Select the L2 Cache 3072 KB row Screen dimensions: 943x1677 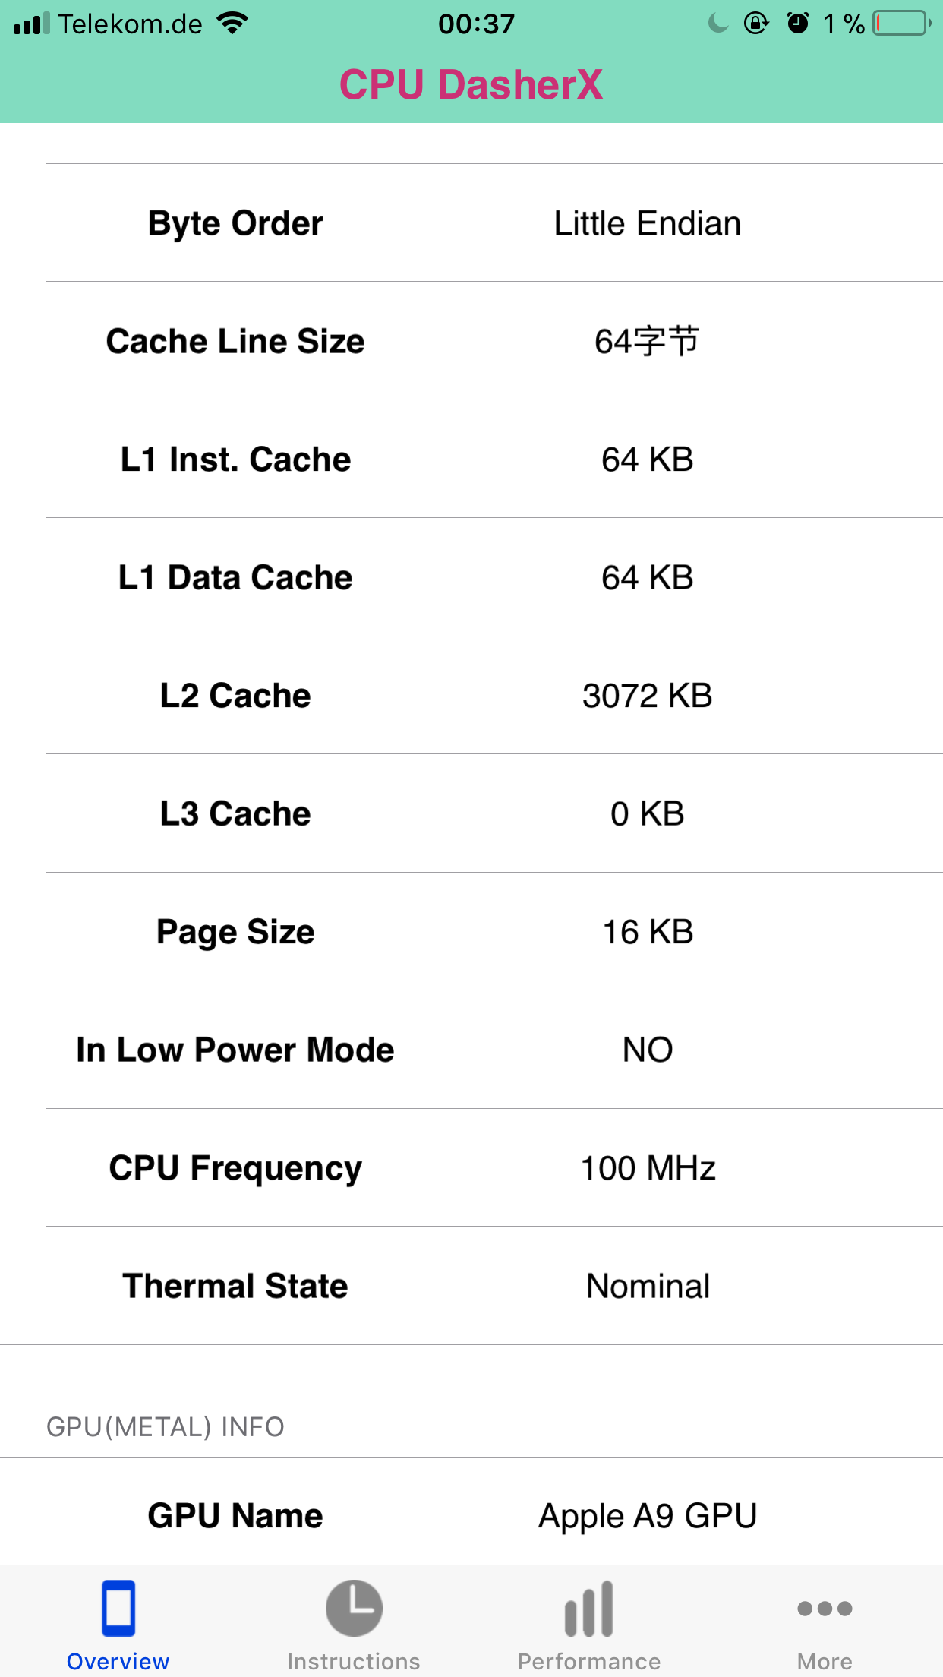pyautogui.click(x=494, y=695)
